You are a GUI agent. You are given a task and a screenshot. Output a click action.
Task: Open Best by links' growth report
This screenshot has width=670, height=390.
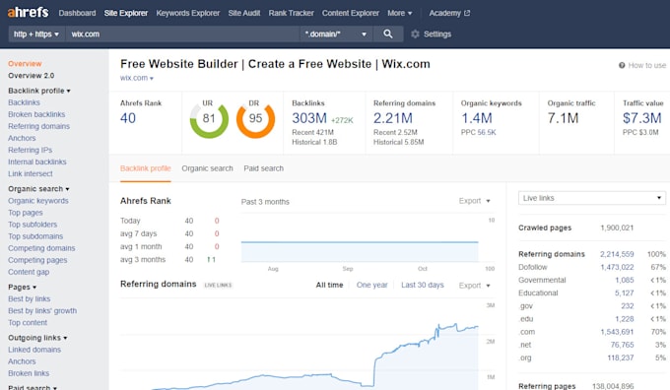tap(42, 311)
